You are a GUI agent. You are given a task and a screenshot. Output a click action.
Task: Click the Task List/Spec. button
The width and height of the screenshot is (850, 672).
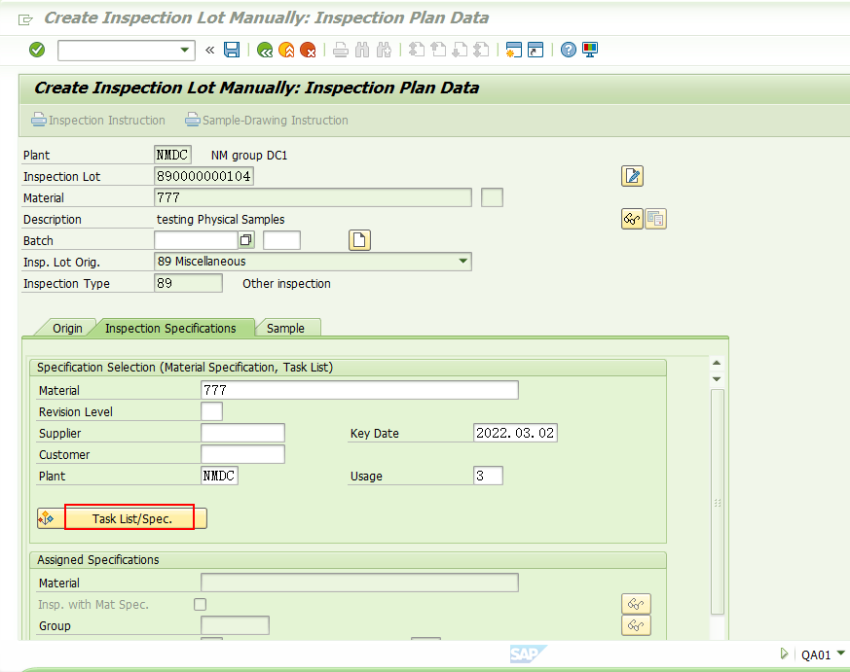pyautogui.click(x=122, y=518)
